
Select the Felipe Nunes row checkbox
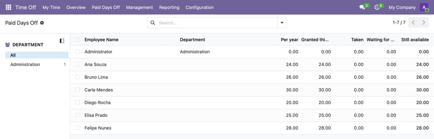tap(77, 128)
